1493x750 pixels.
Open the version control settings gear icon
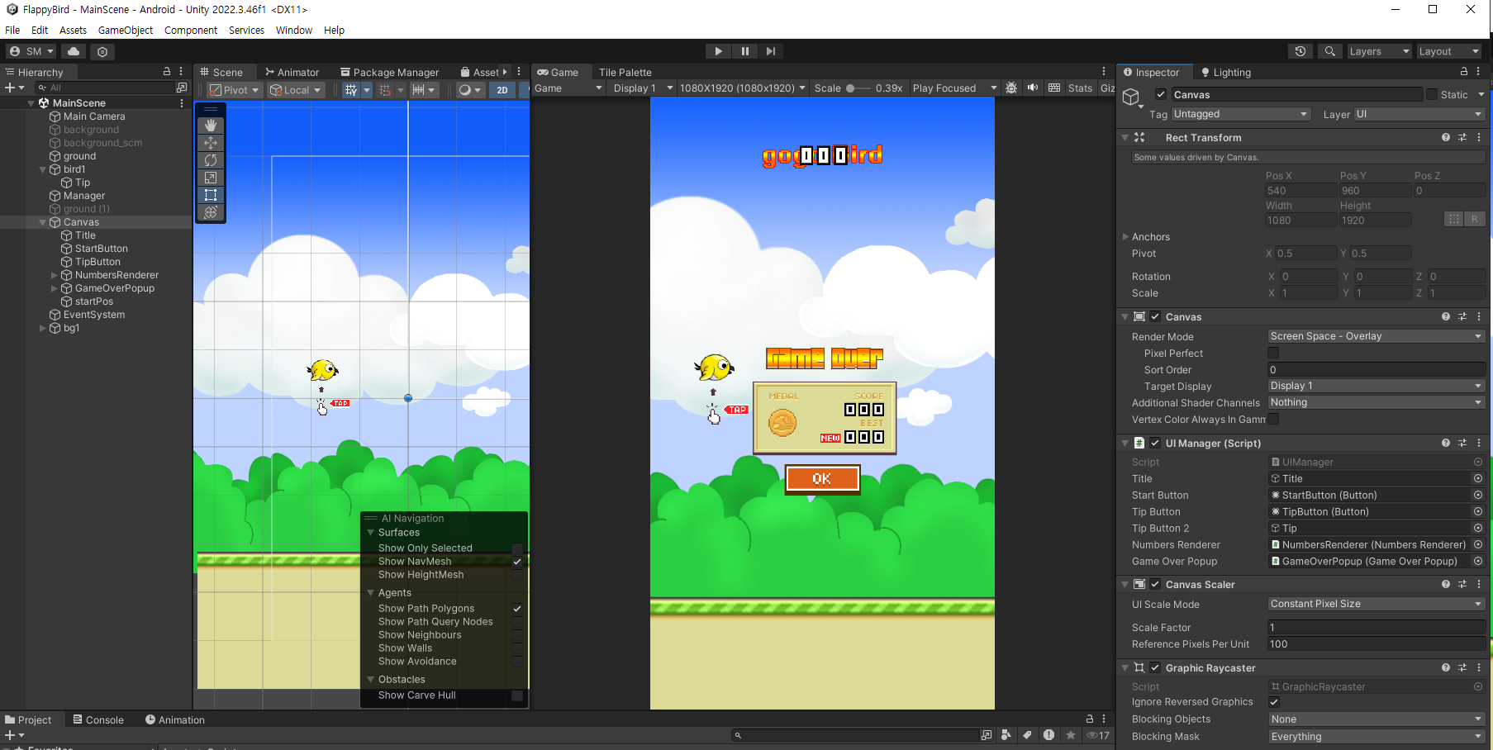click(x=102, y=51)
